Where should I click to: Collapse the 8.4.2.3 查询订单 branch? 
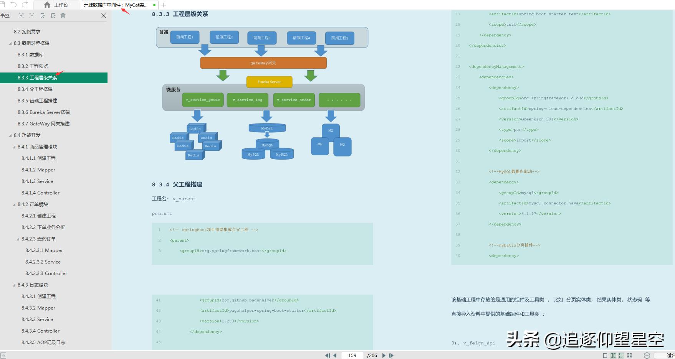pos(17,239)
